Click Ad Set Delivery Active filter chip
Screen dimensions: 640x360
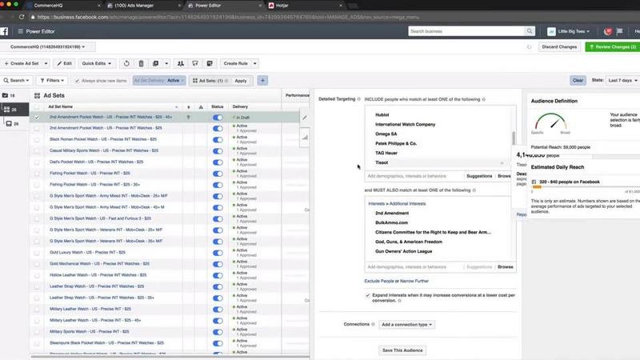(x=159, y=81)
